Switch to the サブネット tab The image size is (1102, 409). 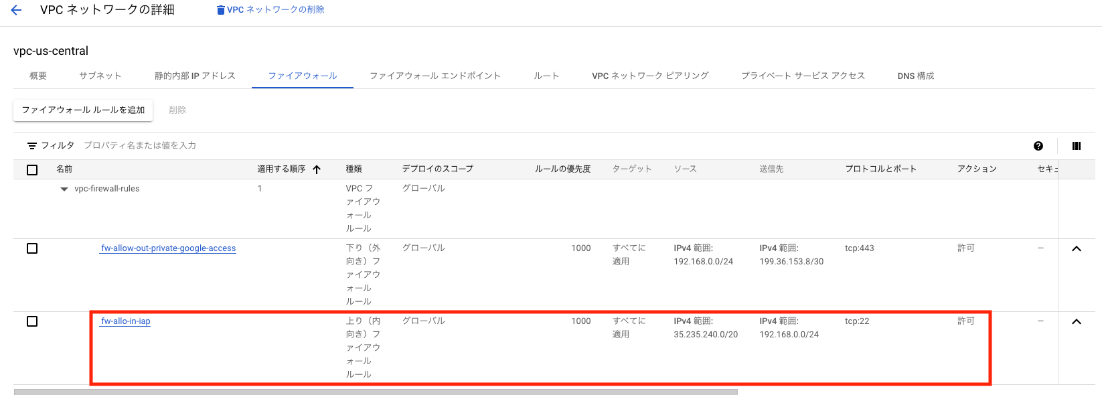[x=100, y=76]
